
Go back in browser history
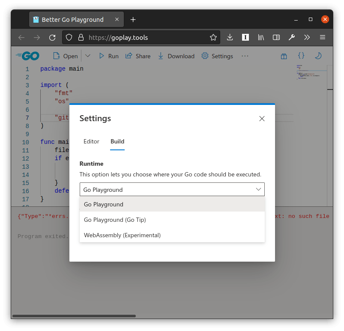(21, 38)
